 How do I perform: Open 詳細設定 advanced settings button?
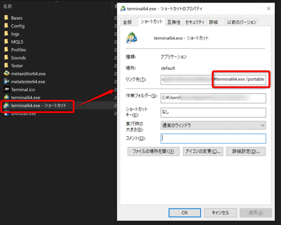click(x=246, y=151)
